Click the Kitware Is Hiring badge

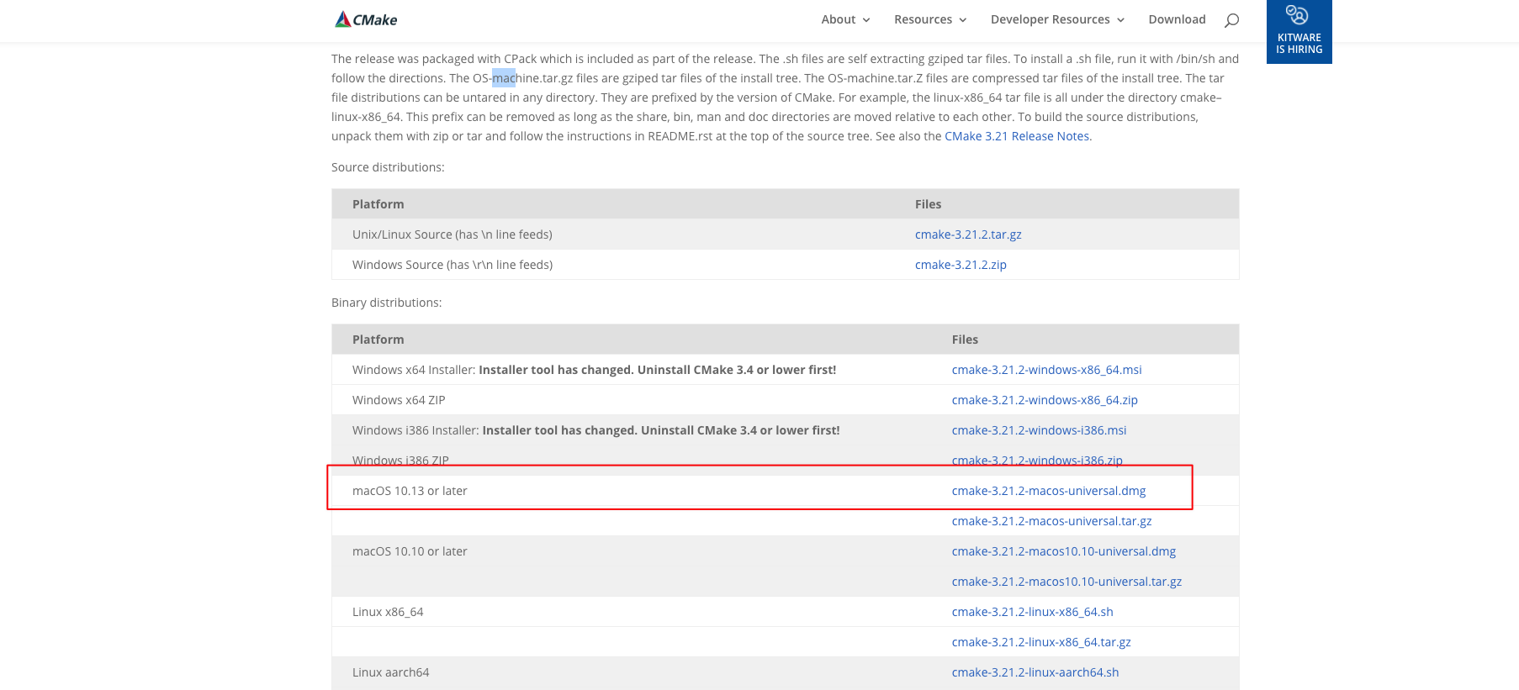1299,32
